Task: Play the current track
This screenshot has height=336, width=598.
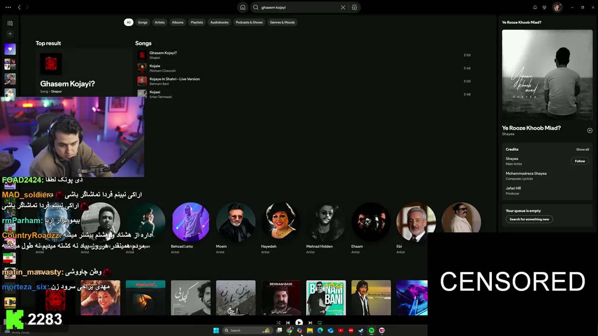Action: coord(299,322)
